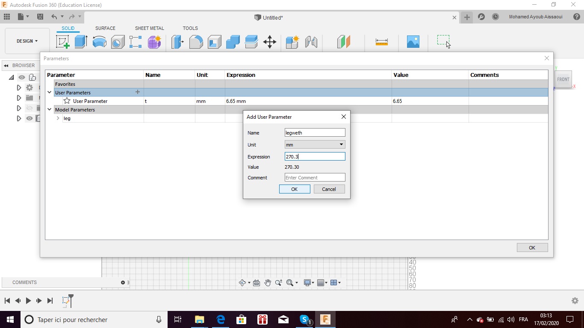Image resolution: width=584 pixels, height=328 pixels.
Task: Select the Move/Copy tool
Action: 270,42
